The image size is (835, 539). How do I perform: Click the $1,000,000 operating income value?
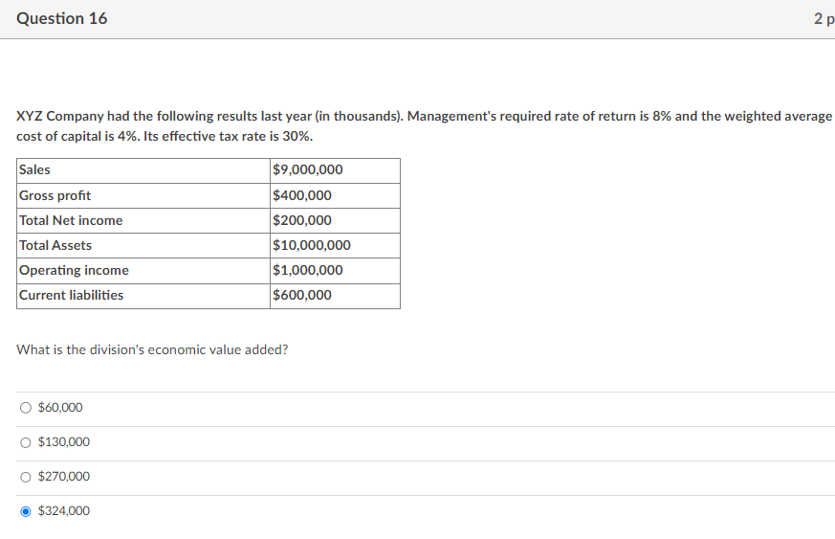[308, 270]
